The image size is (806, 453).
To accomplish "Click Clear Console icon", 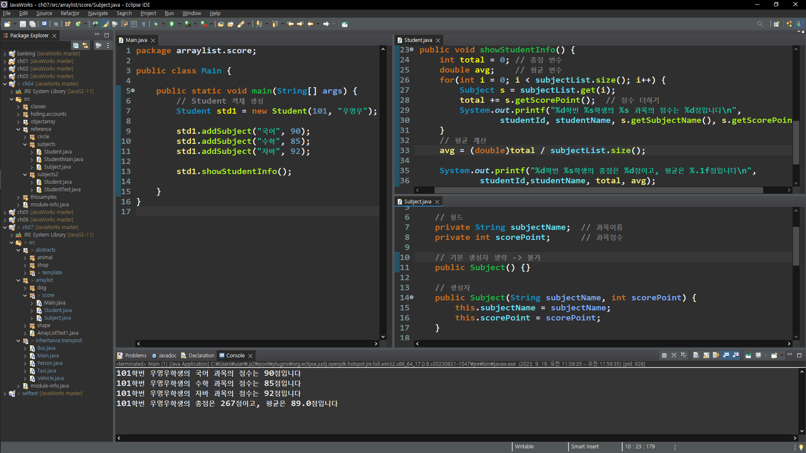I will tap(696, 355).
